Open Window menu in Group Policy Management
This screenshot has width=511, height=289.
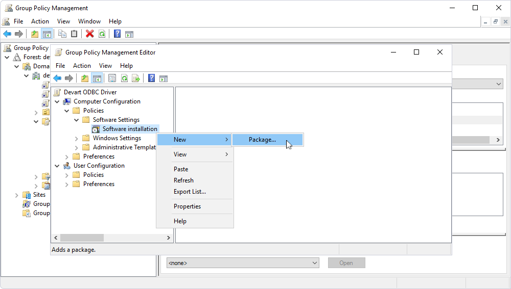coord(89,21)
